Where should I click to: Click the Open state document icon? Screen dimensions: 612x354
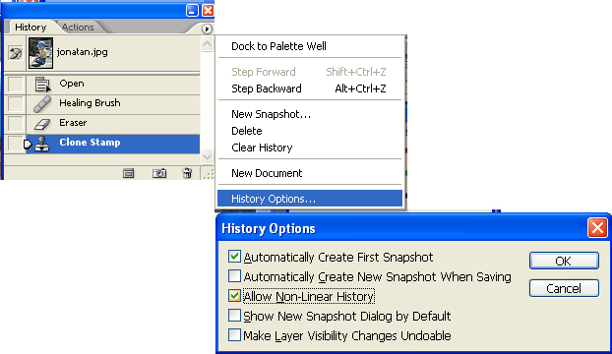(x=42, y=85)
